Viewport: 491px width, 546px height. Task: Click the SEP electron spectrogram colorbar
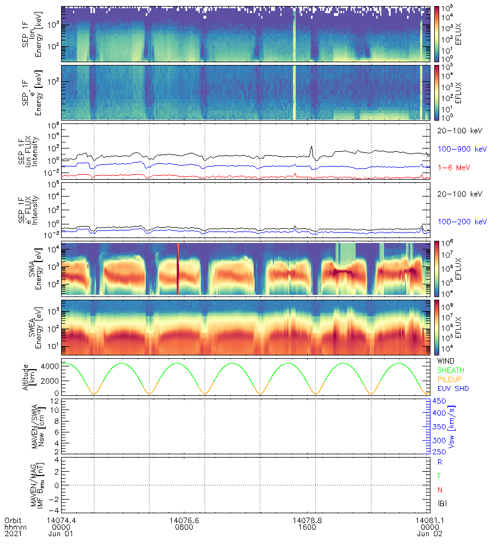(x=436, y=92)
